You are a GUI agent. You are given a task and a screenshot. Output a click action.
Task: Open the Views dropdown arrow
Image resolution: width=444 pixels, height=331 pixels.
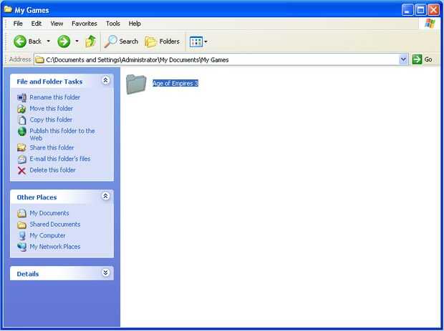point(206,42)
